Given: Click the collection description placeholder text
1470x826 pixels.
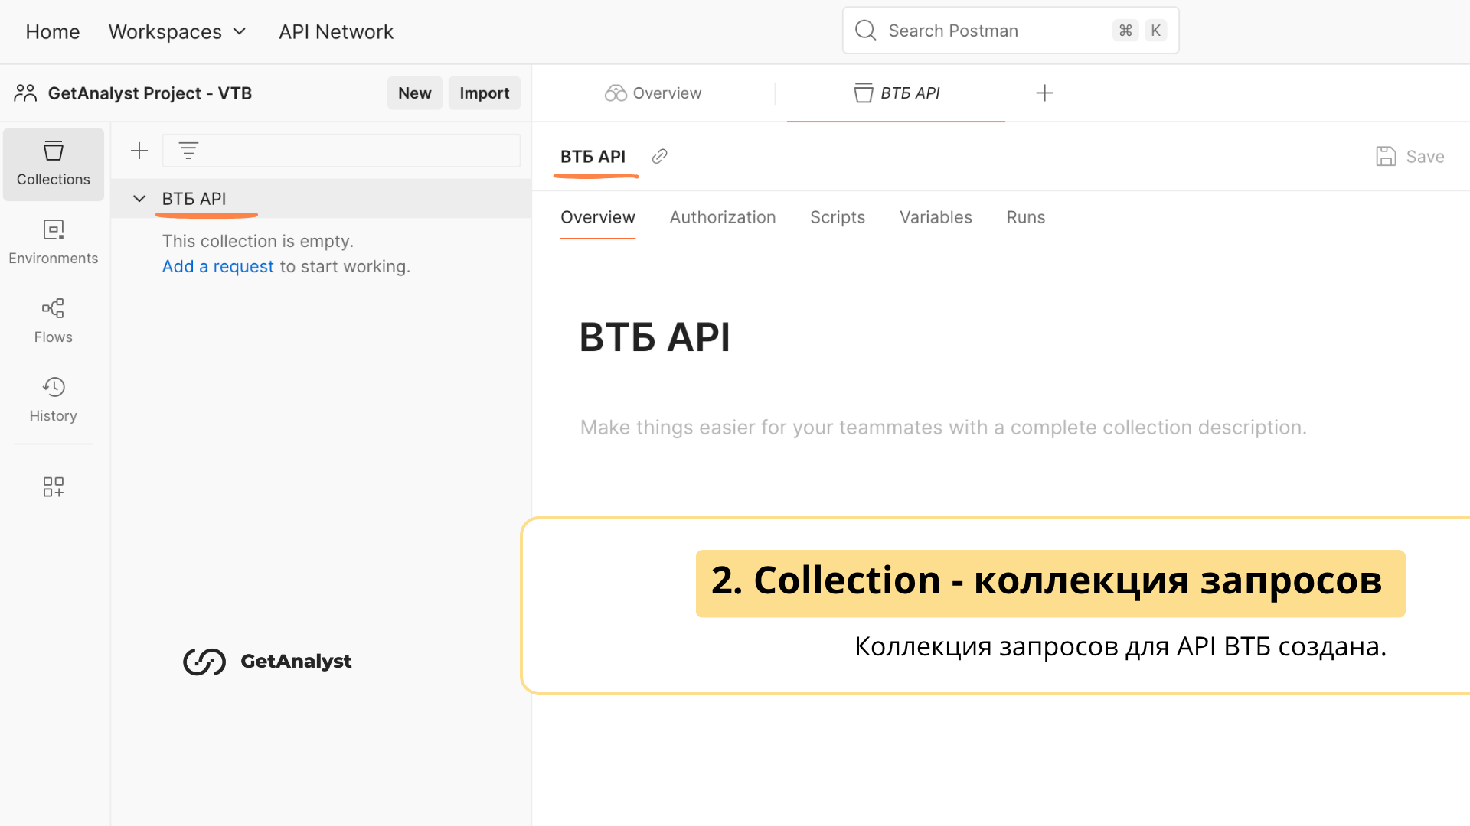Looking at the screenshot, I should [x=943, y=427].
